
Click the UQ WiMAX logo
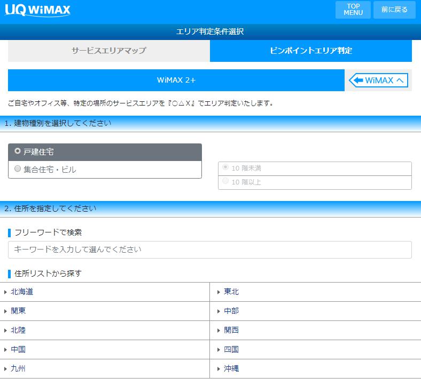pos(37,10)
